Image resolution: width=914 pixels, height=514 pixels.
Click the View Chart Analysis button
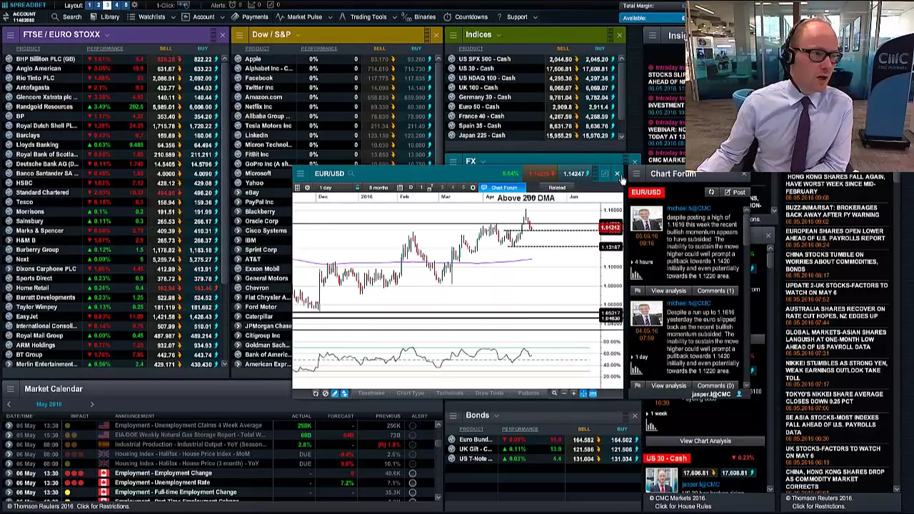click(x=705, y=441)
